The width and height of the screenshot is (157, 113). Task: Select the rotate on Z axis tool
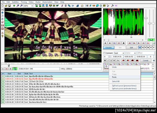click(x=2, y=16)
